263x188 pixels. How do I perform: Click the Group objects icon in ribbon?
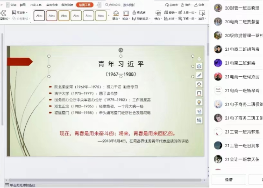pyautogui.click(x=158, y=13)
